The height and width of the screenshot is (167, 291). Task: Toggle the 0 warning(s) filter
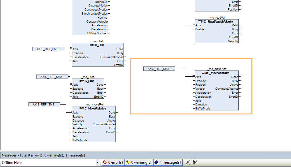pos(138,162)
